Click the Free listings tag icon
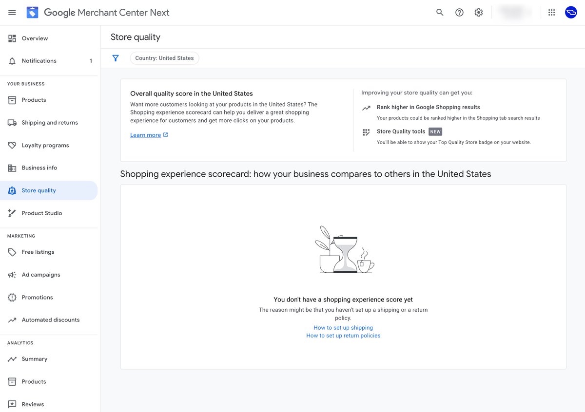The image size is (585, 412). click(x=12, y=252)
